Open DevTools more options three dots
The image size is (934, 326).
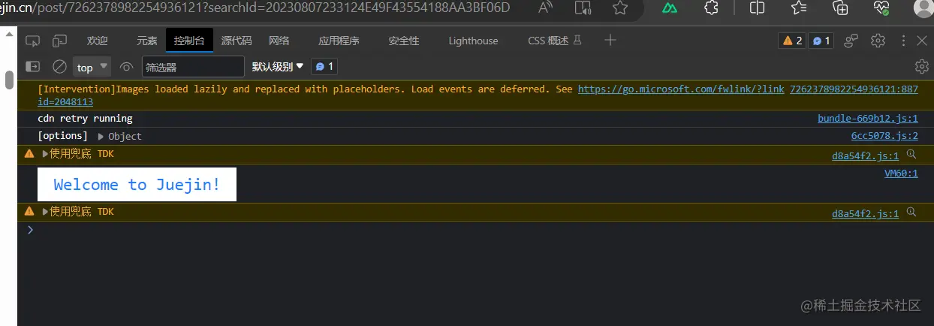tap(902, 41)
